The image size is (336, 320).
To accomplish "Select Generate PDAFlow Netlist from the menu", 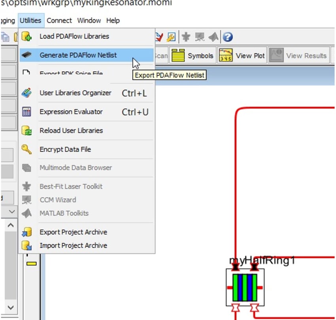I will click(79, 56).
